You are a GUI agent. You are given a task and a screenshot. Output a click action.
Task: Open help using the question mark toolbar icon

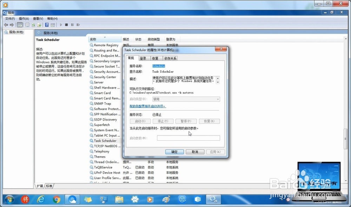coord(47,25)
